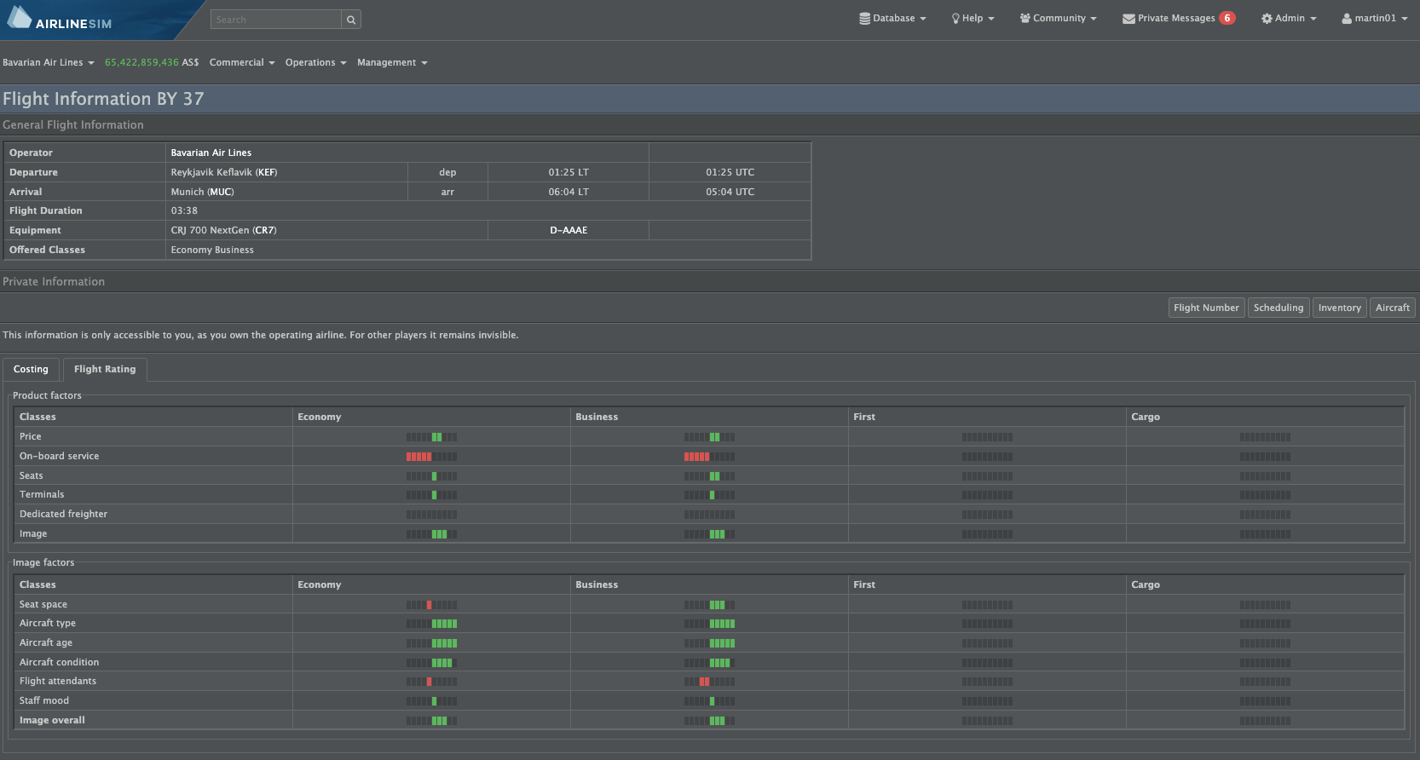Click the AirlineSim logo

tap(60, 20)
